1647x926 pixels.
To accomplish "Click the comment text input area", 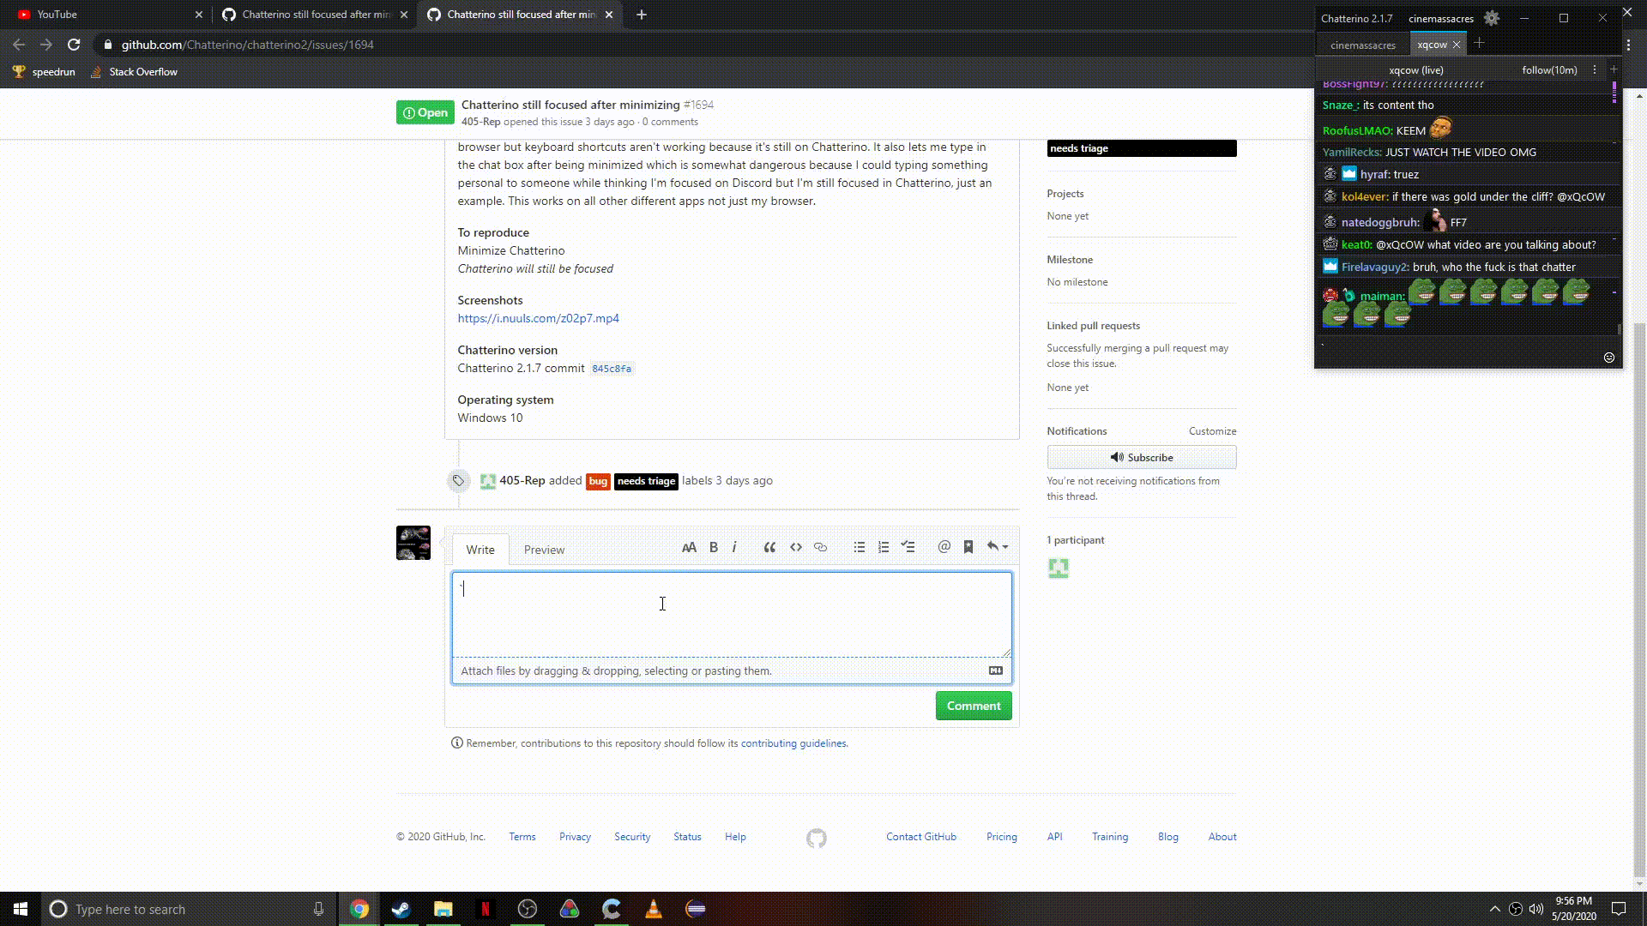I will click(x=730, y=613).
